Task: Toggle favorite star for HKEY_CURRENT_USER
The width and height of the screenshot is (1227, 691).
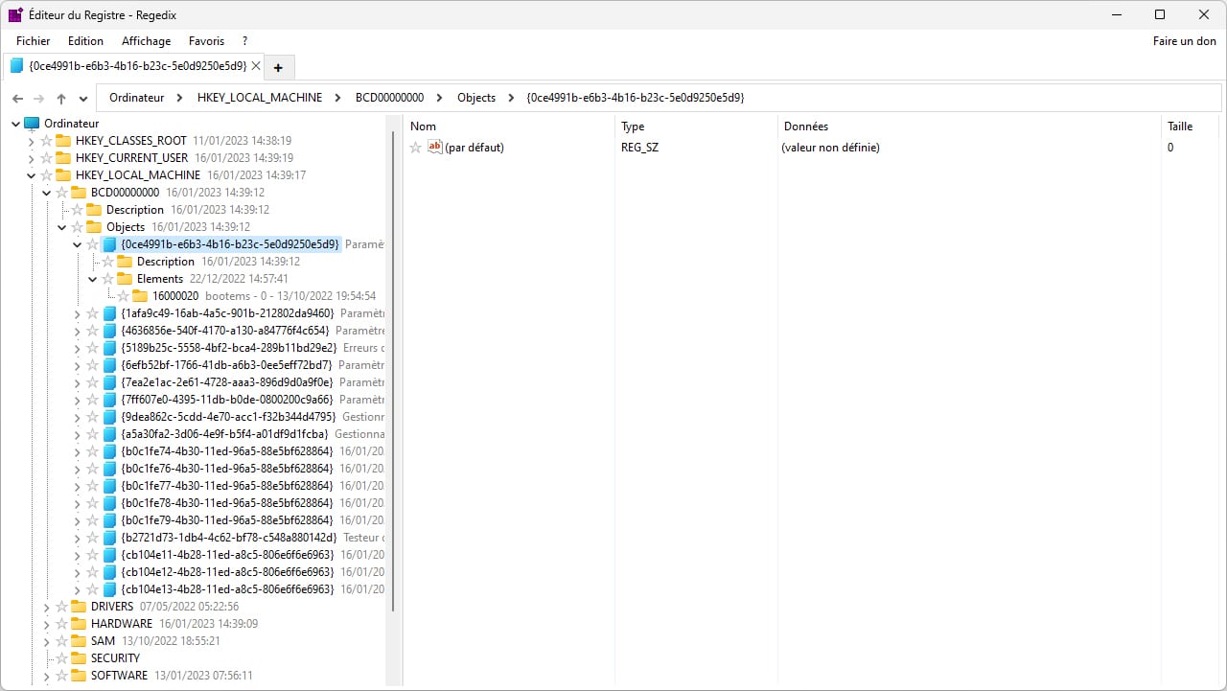Action: (46, 158)
